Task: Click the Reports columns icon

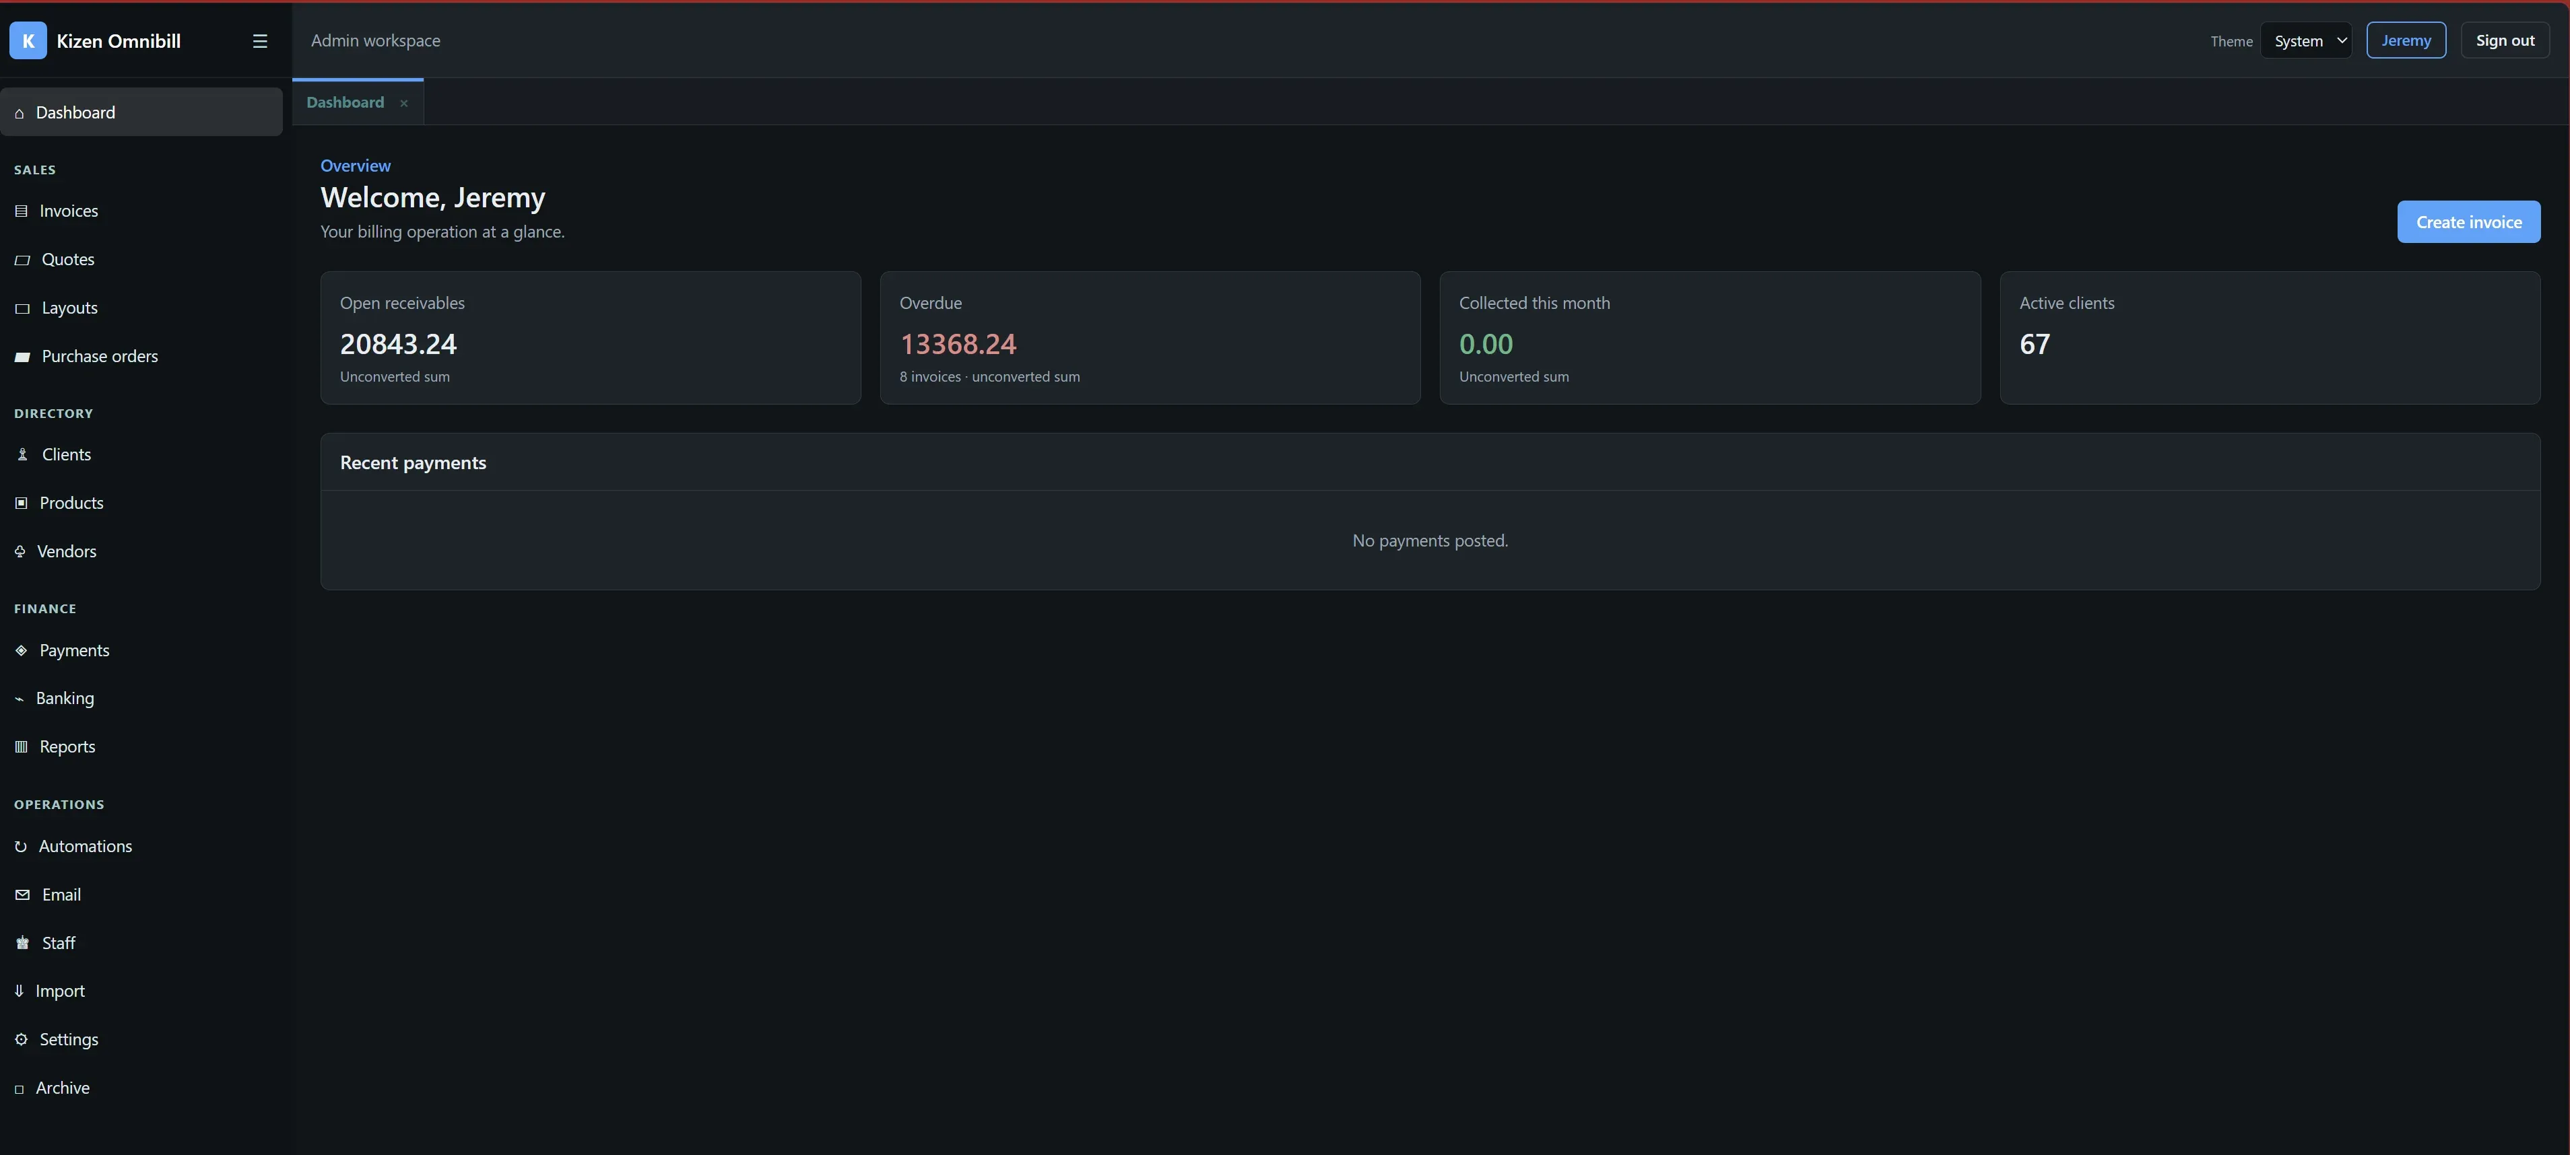Action: point(21,747)
